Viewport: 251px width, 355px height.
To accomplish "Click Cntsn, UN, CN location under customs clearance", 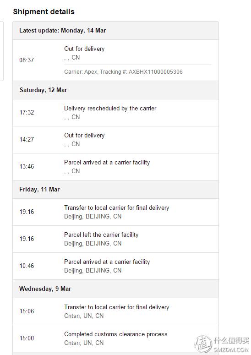I will click(x=84, y=343).
